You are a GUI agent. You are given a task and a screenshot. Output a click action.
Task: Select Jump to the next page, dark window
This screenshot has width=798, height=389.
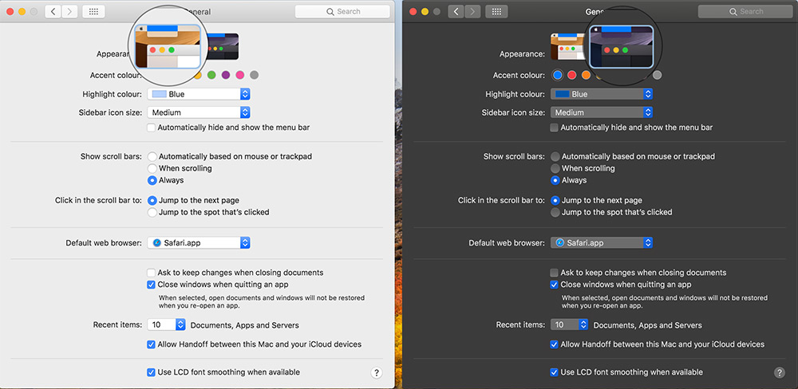(x=555, y=200)
